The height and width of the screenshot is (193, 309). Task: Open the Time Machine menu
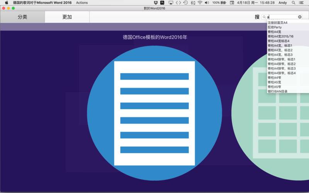[185, 3]
